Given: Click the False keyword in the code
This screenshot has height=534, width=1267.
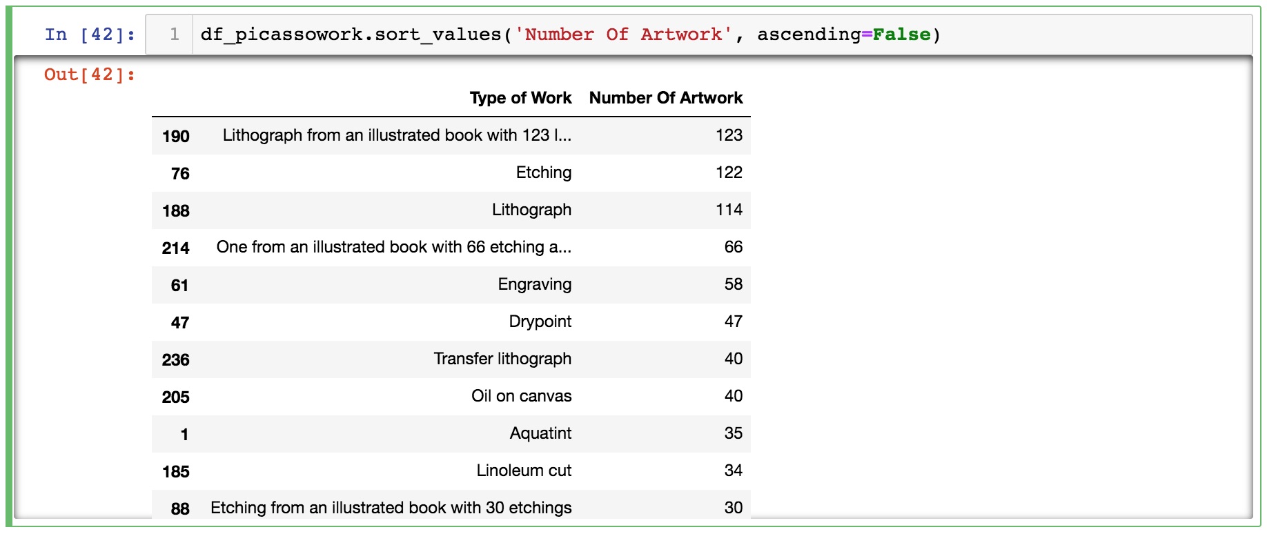Looking at the screenshot, I should pyautogui.click(x=901, y=34).
